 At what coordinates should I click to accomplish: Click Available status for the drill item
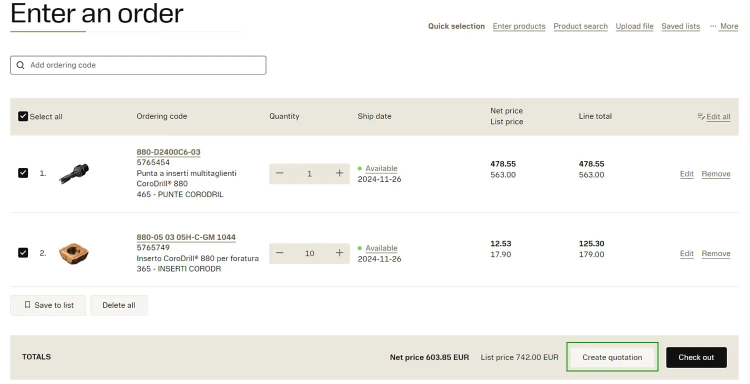(x=381, y=168)
